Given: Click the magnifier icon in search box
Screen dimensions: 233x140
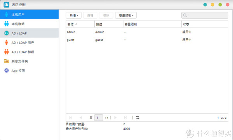Looking at the screenshot, I should click(185, 15).
